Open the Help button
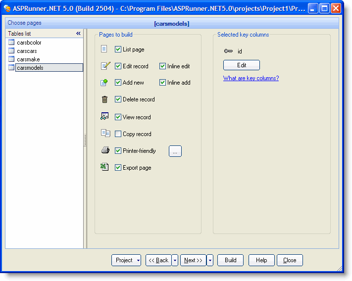352x281 pixels. coord(261,260)
